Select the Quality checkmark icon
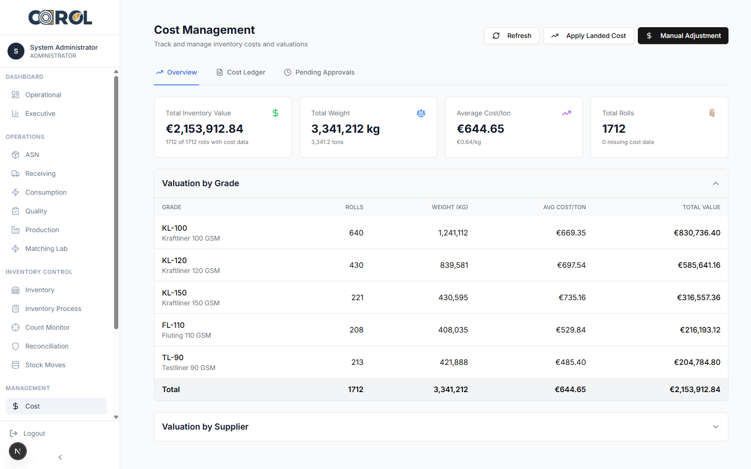 [x=15, y=211]
